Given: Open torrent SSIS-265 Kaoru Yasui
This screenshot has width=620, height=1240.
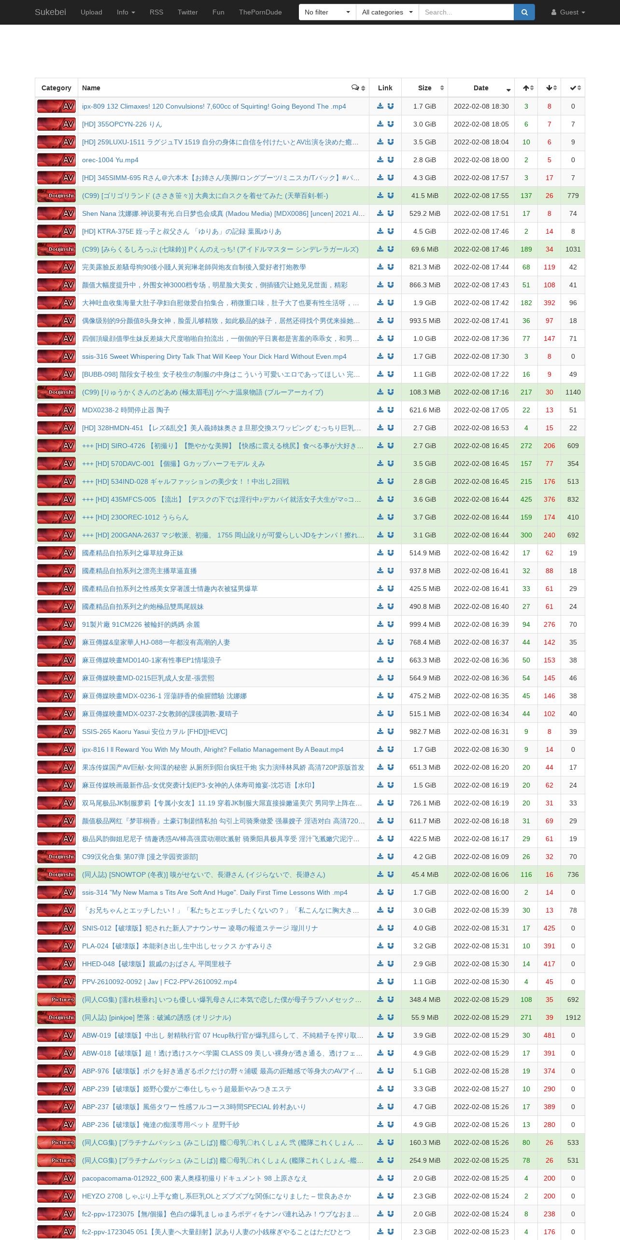Looking at the screenshot, I should (155, 732).
